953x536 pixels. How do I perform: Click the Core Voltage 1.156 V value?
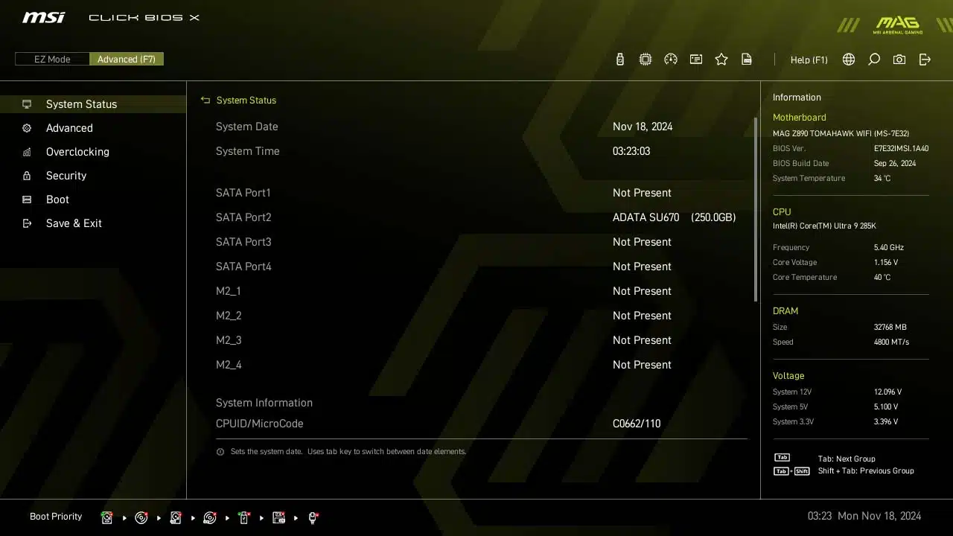coord(886,263)
